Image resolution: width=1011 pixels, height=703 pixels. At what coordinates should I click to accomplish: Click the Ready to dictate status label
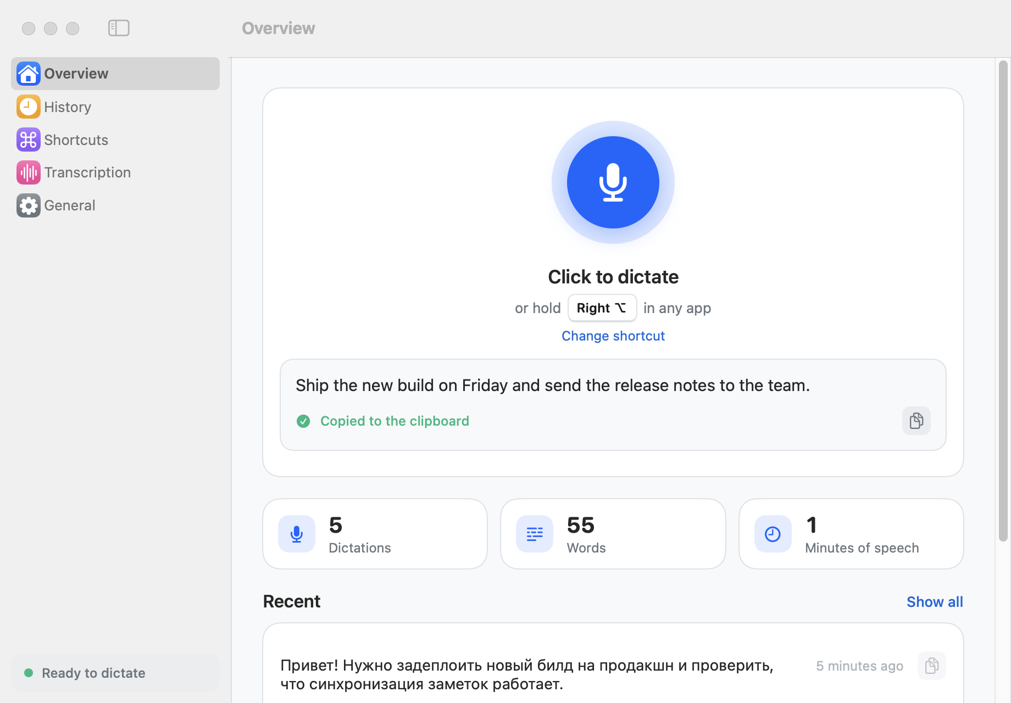click(x=93, y=673)
